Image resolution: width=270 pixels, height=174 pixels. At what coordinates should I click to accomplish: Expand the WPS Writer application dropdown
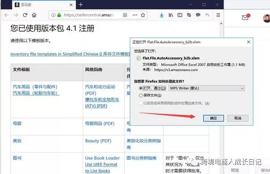coord(206,88)
